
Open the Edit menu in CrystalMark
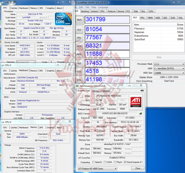[81, 7]
